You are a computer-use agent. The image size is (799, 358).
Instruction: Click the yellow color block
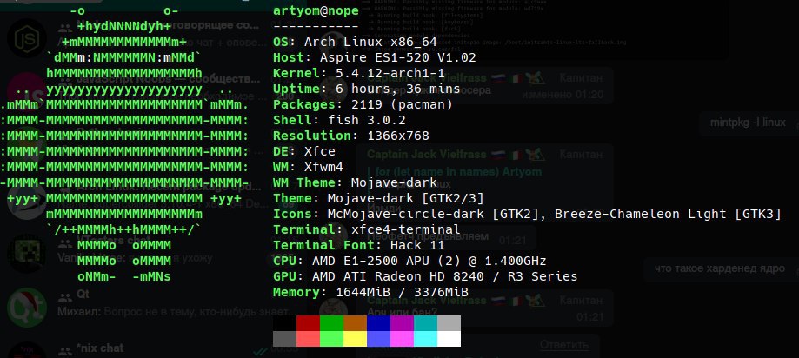click(x=355, y=339)
